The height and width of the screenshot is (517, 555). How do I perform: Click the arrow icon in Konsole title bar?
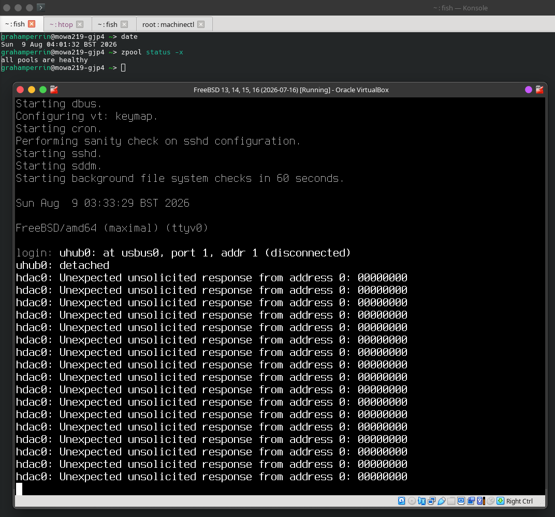pos(41,7)
